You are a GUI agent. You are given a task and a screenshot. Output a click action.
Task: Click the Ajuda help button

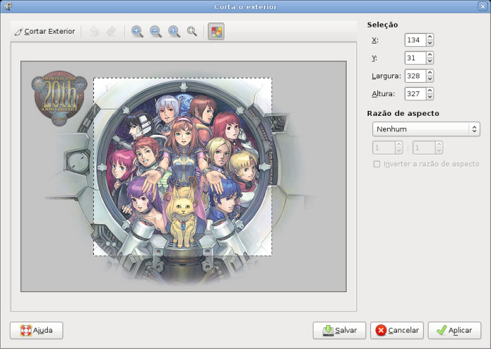(x=36, y=331)
